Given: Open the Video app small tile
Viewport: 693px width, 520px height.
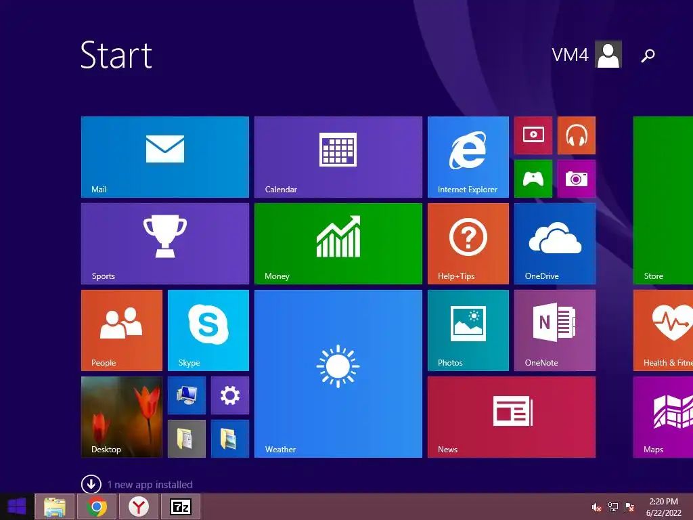Looking at the screenshot, I should 533,135.
